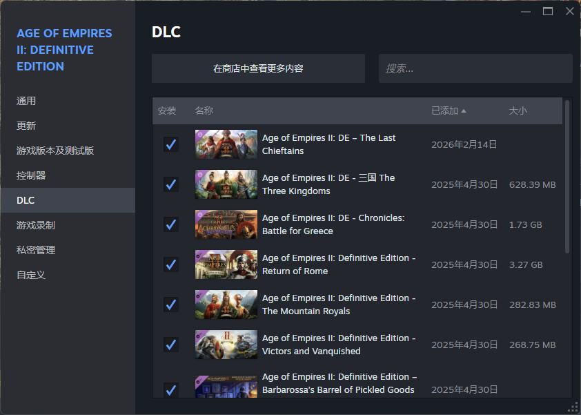Image resolution: width=581 pixels, height=415 pixels.
Task: Switch to the 控制器 section
Action: click(x=31, y=175)
